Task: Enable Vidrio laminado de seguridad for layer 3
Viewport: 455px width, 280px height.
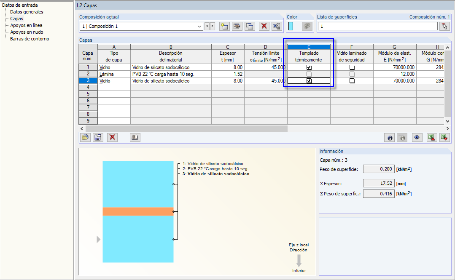Action: click(352, 81)
